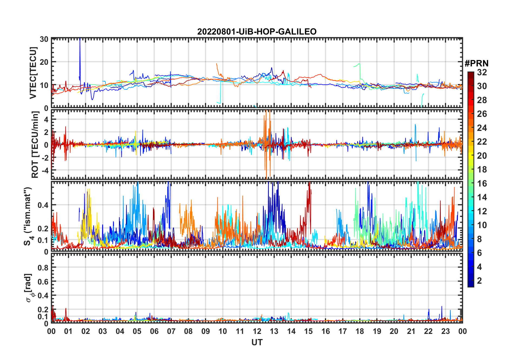Screen dimensions: 514x359
Task: Click the #PRN colorbar heading
Action: click(x=476, y=63)
